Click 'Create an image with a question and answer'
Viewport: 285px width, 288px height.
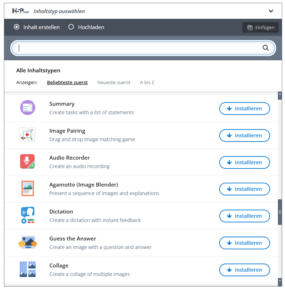coord(101,247)
